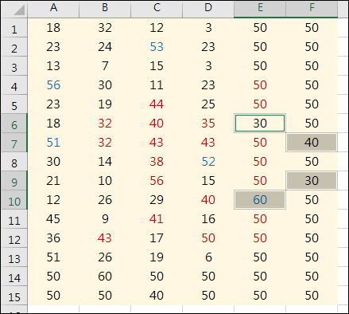Click cell B4 containing 30

[105, 85]
